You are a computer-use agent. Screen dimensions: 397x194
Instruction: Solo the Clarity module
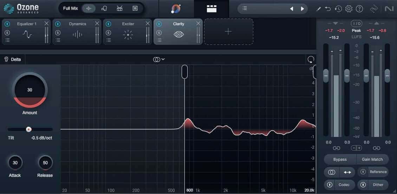point(159,33)
